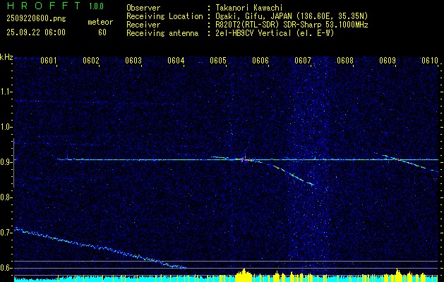Click the gray vertical range bar at 0.9 kHz
444x282 pixels.
tap(13, 163)
